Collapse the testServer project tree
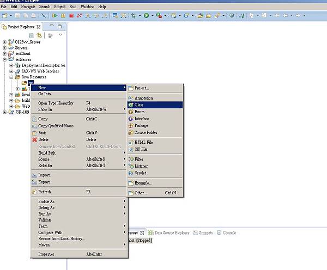Image resolution: width=327 pixels, height=270 pixels. [5, 59]
